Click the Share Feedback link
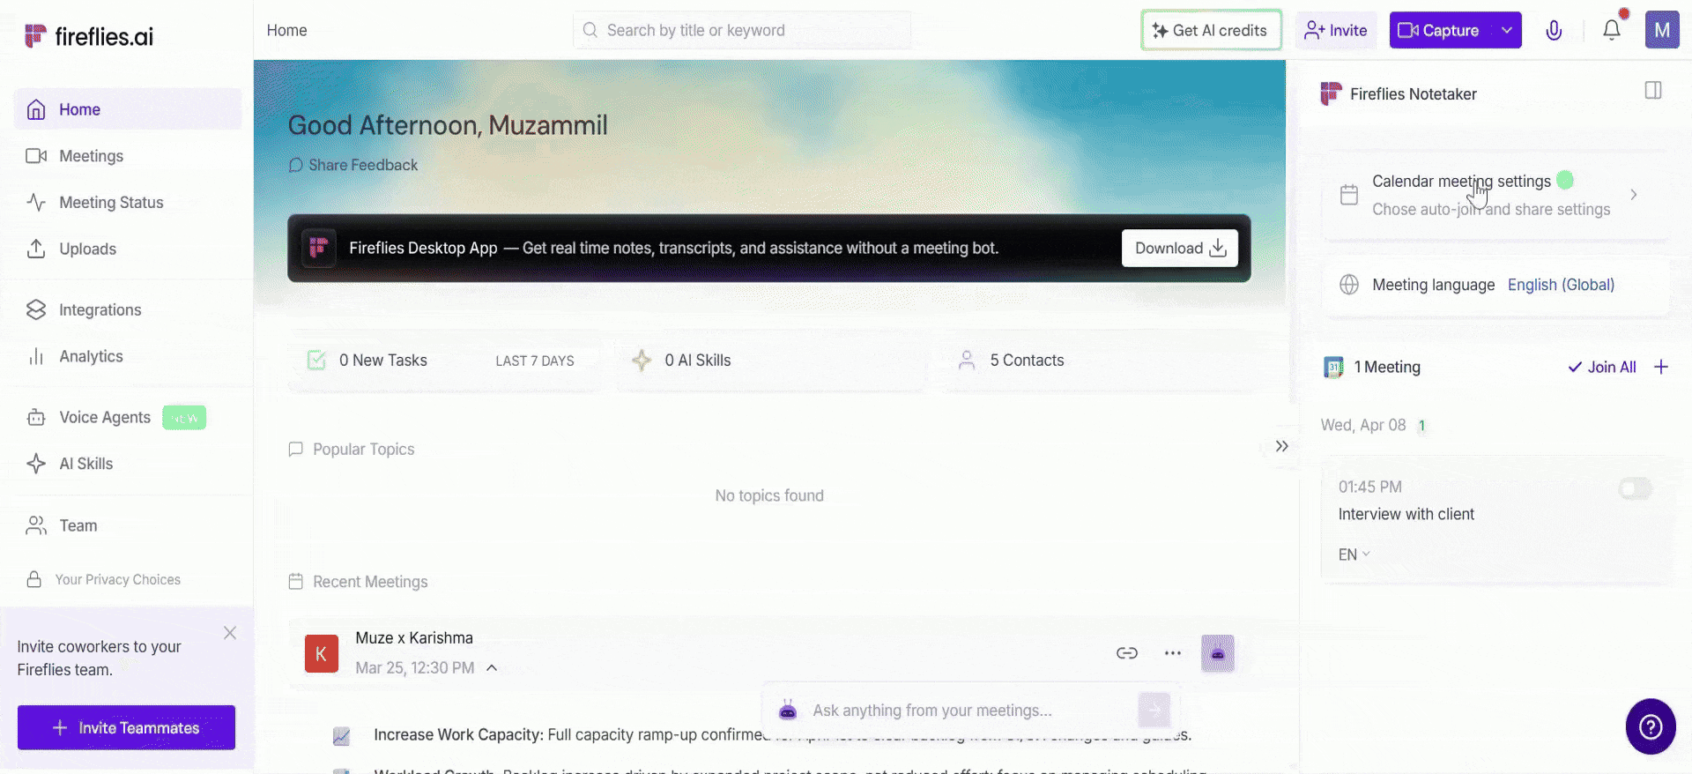 coord(353,165)
